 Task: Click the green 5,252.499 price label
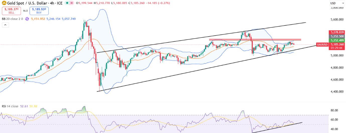coord(336,40)
